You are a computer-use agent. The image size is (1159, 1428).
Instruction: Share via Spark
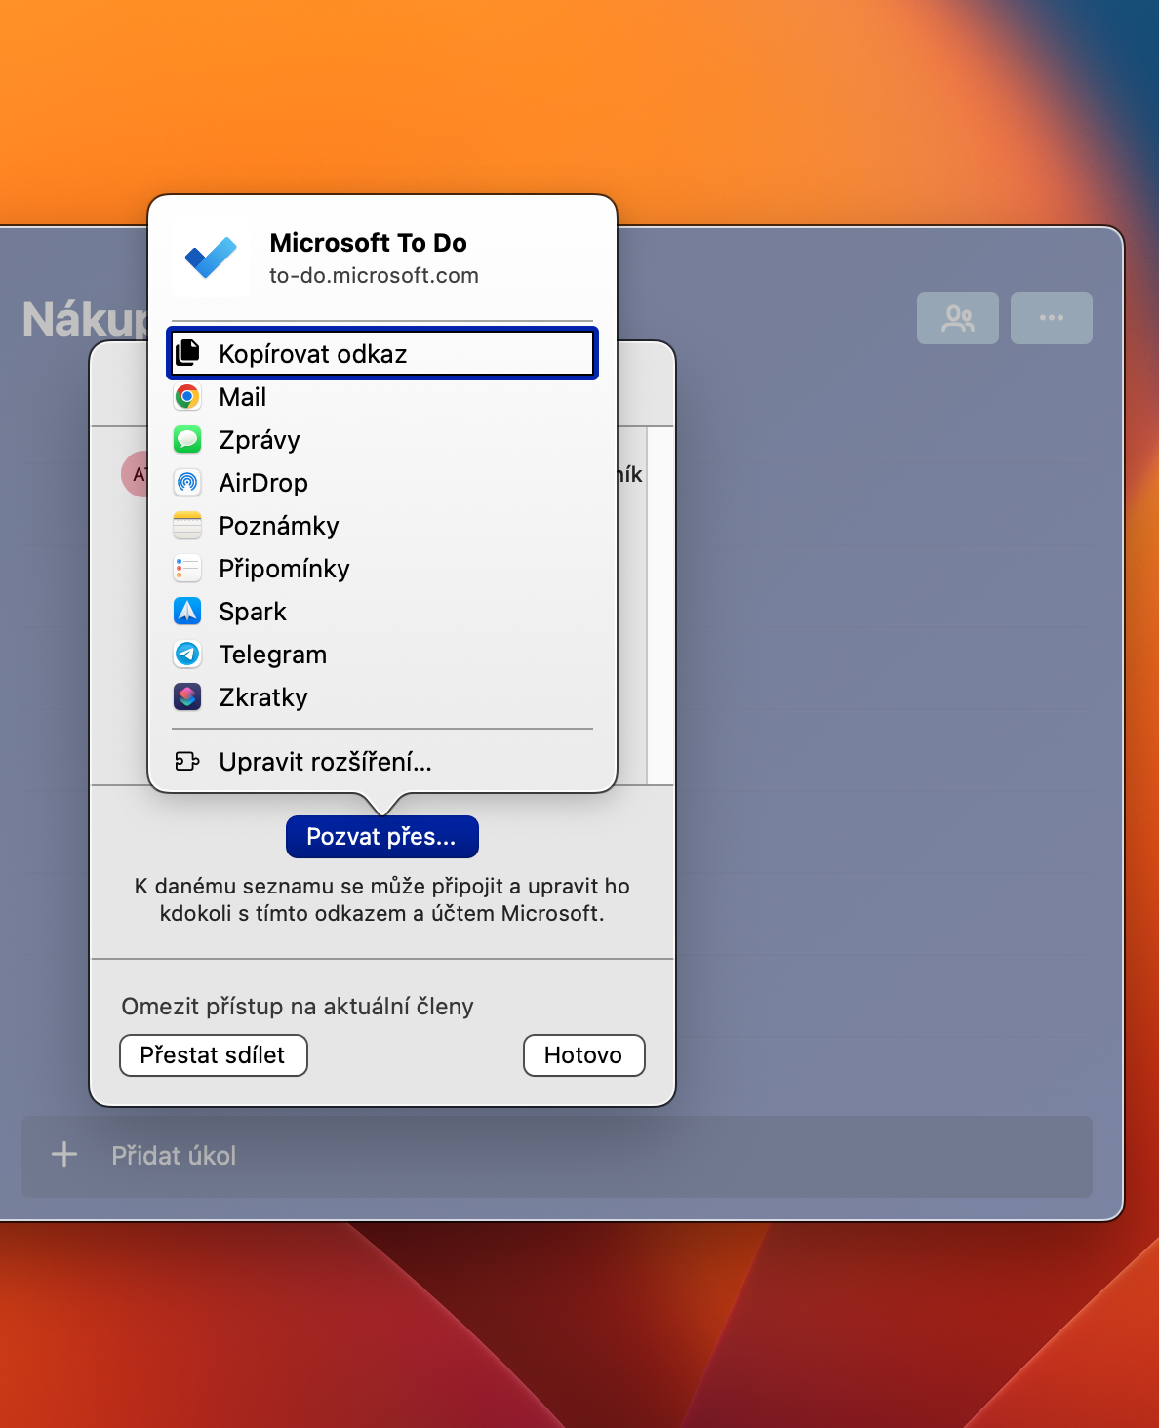click(x=382, y=612)
